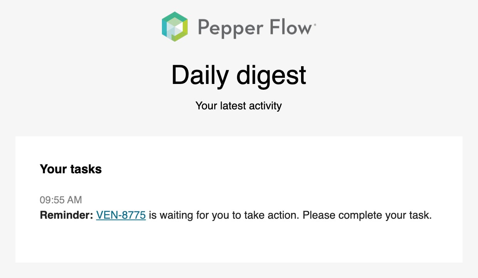Screen dimensions: 478x278
Task: Click the word Flow in the wordmark
Action: coord(289,27)
